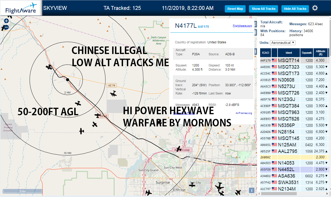Viewport: 331px width, 197px height.
Task: Select the aircraft just above the 5 NM label
Action: pyautogui.click(x=78, y=103)
